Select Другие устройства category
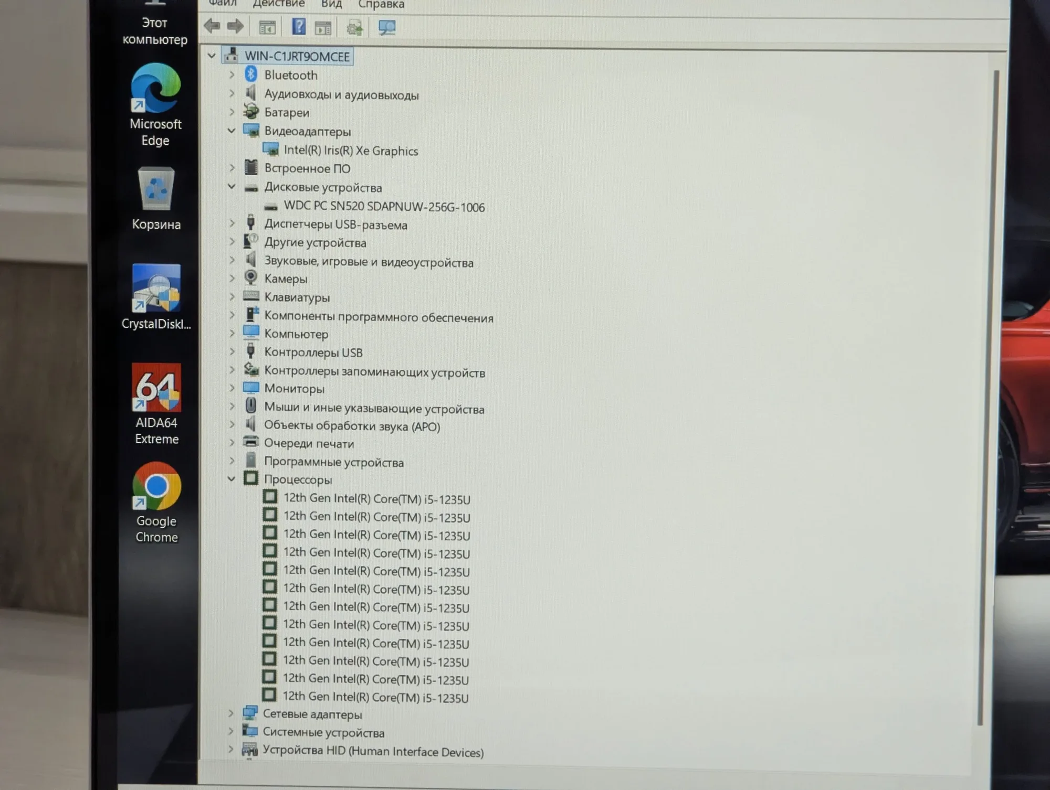This screenshot has height=790, width=1050. click(x=315, y=243)
